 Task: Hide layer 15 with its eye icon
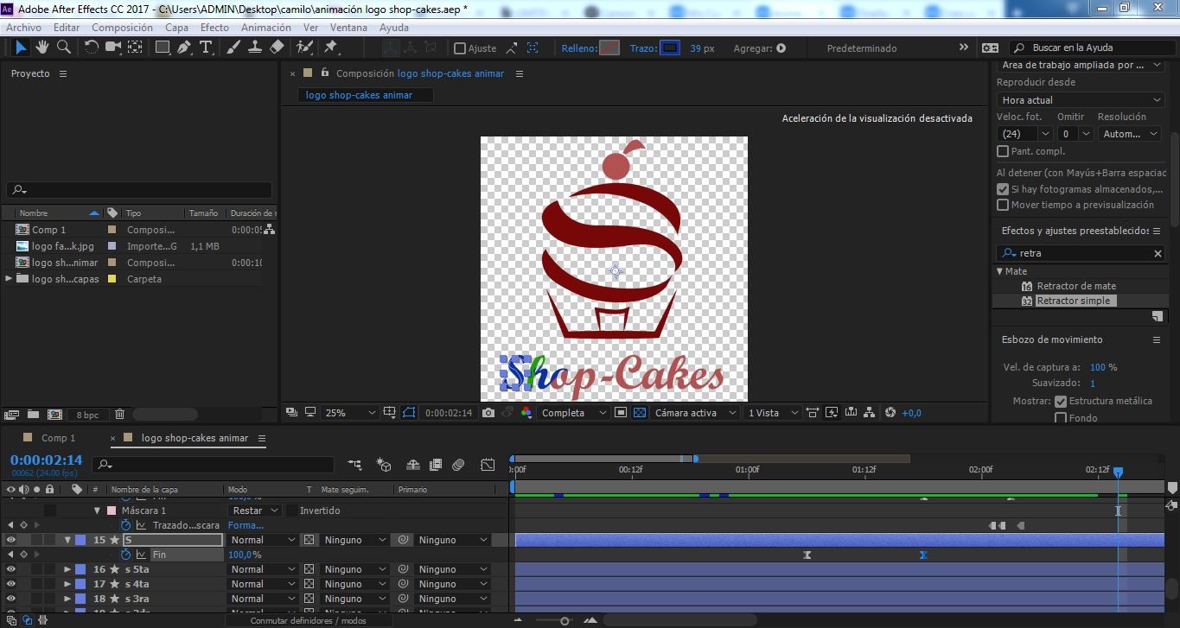[11, 540]
